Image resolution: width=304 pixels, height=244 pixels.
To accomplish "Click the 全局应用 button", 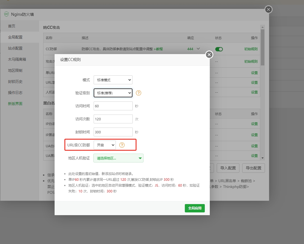I will click(x=195, y=208).
